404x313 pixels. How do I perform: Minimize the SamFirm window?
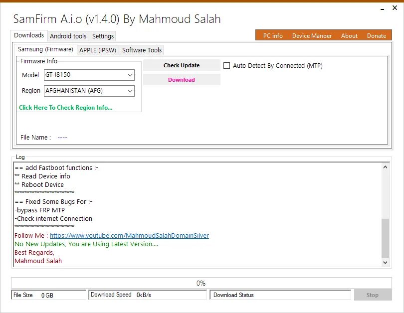coord(383,9)
